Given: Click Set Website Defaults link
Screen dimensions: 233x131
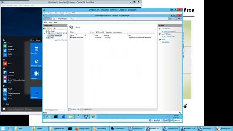Looking at the screenshot, I should tap(169, 31).
